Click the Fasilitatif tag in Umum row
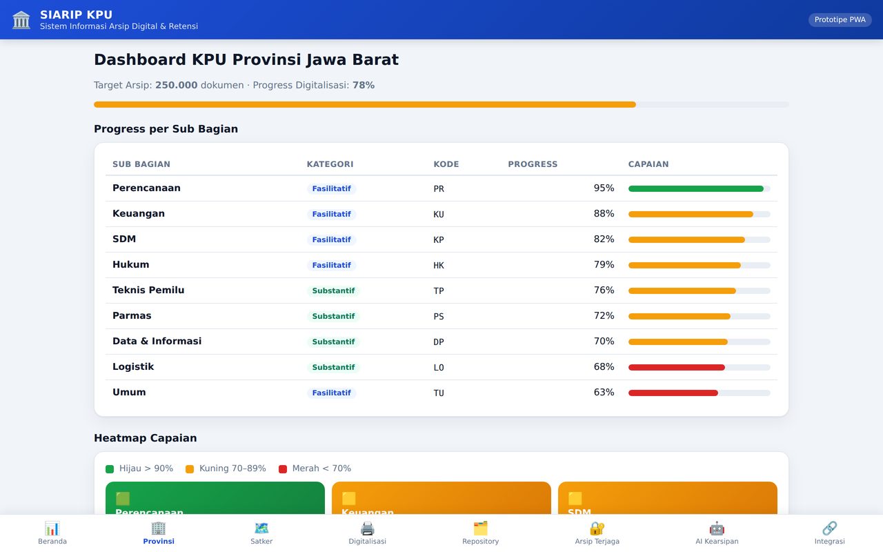This screenshot has height=552, width=883. point(331,393)
